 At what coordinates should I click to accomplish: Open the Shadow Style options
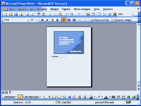point(129,97)
